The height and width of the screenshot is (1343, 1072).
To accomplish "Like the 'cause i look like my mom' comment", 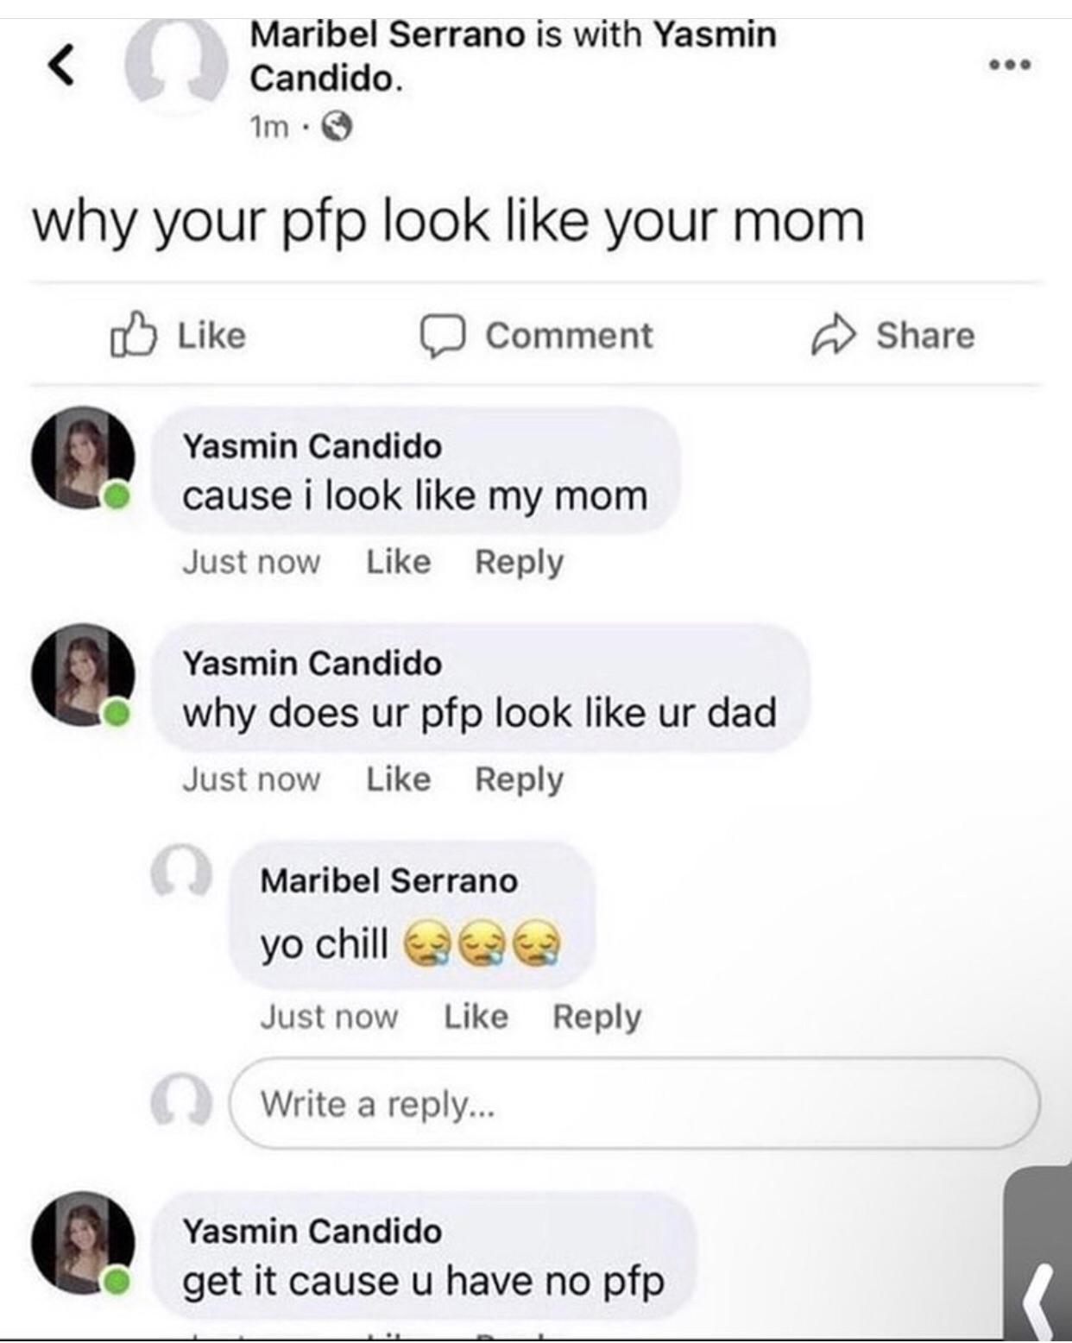I will [399, 562].
